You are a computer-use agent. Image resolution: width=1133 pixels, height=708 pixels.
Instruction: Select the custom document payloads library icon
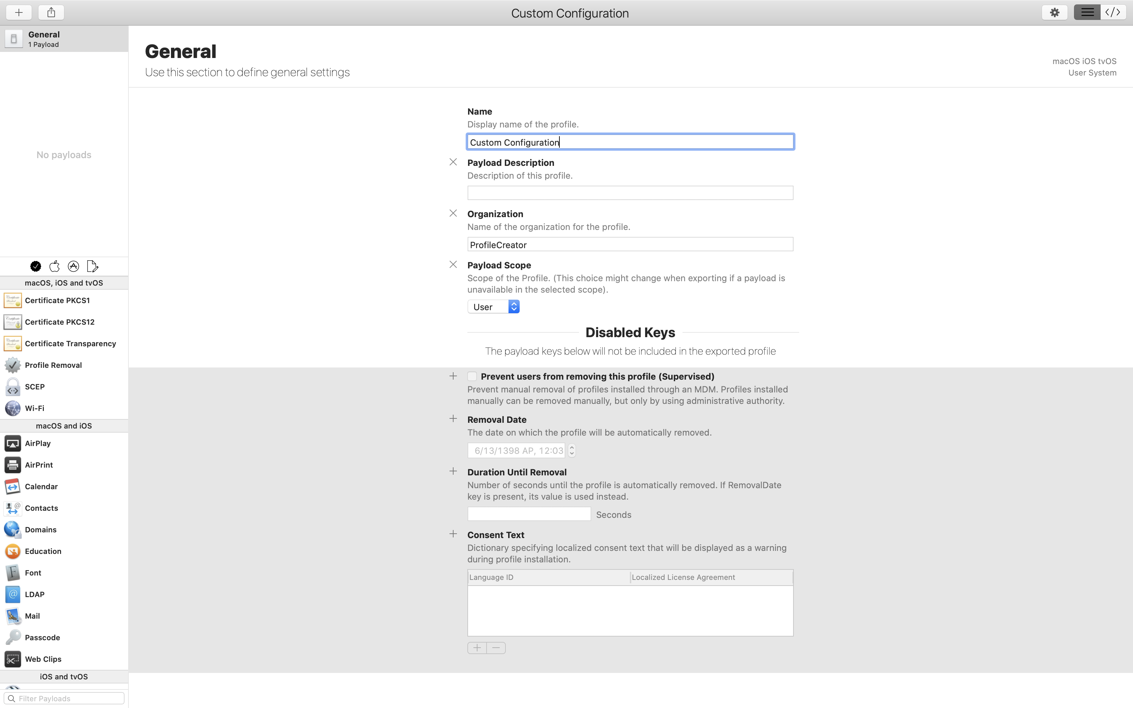[92, 266]
